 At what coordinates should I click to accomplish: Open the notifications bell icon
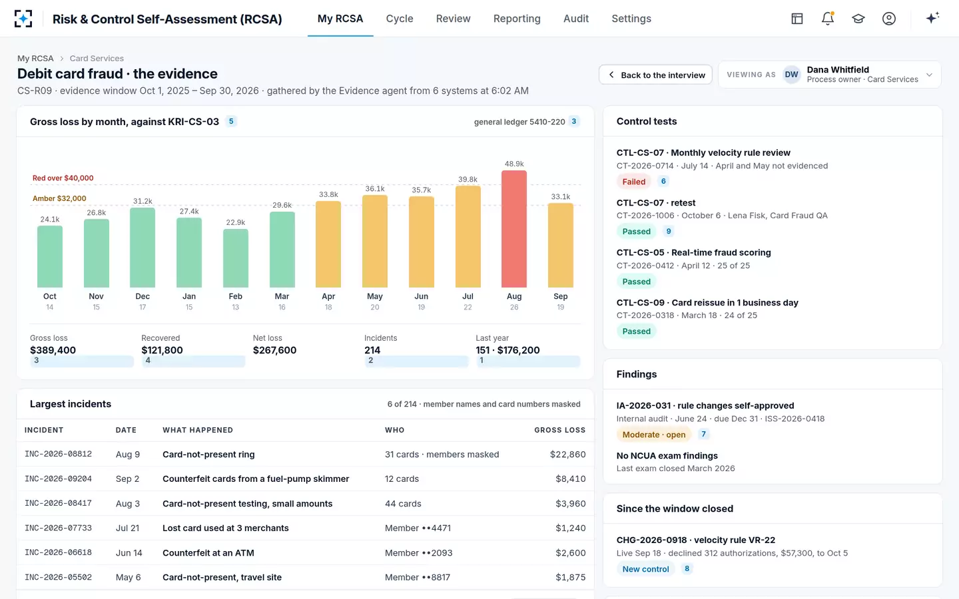click(828, 19)
